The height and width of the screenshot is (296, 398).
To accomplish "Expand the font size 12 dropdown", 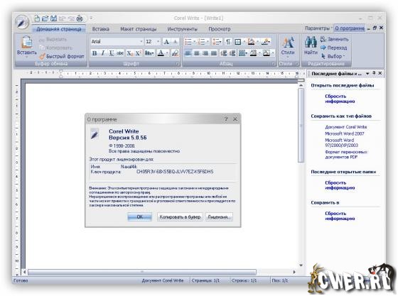I will pyautogui.click(x=158, y=42).
